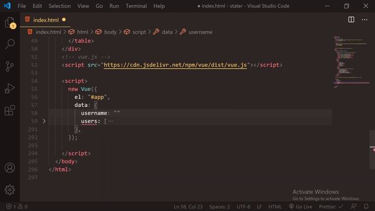
Task: Open the File menu
Action: point(22,6)
